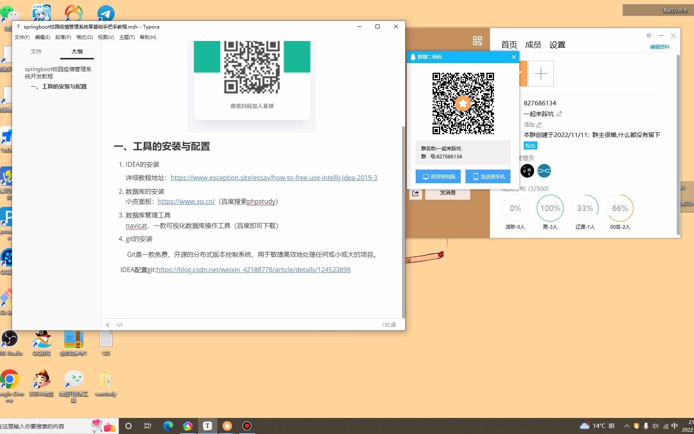Select the 123 text file on desktop
This screenshot has width=694, height=434.
coord(106,342)
